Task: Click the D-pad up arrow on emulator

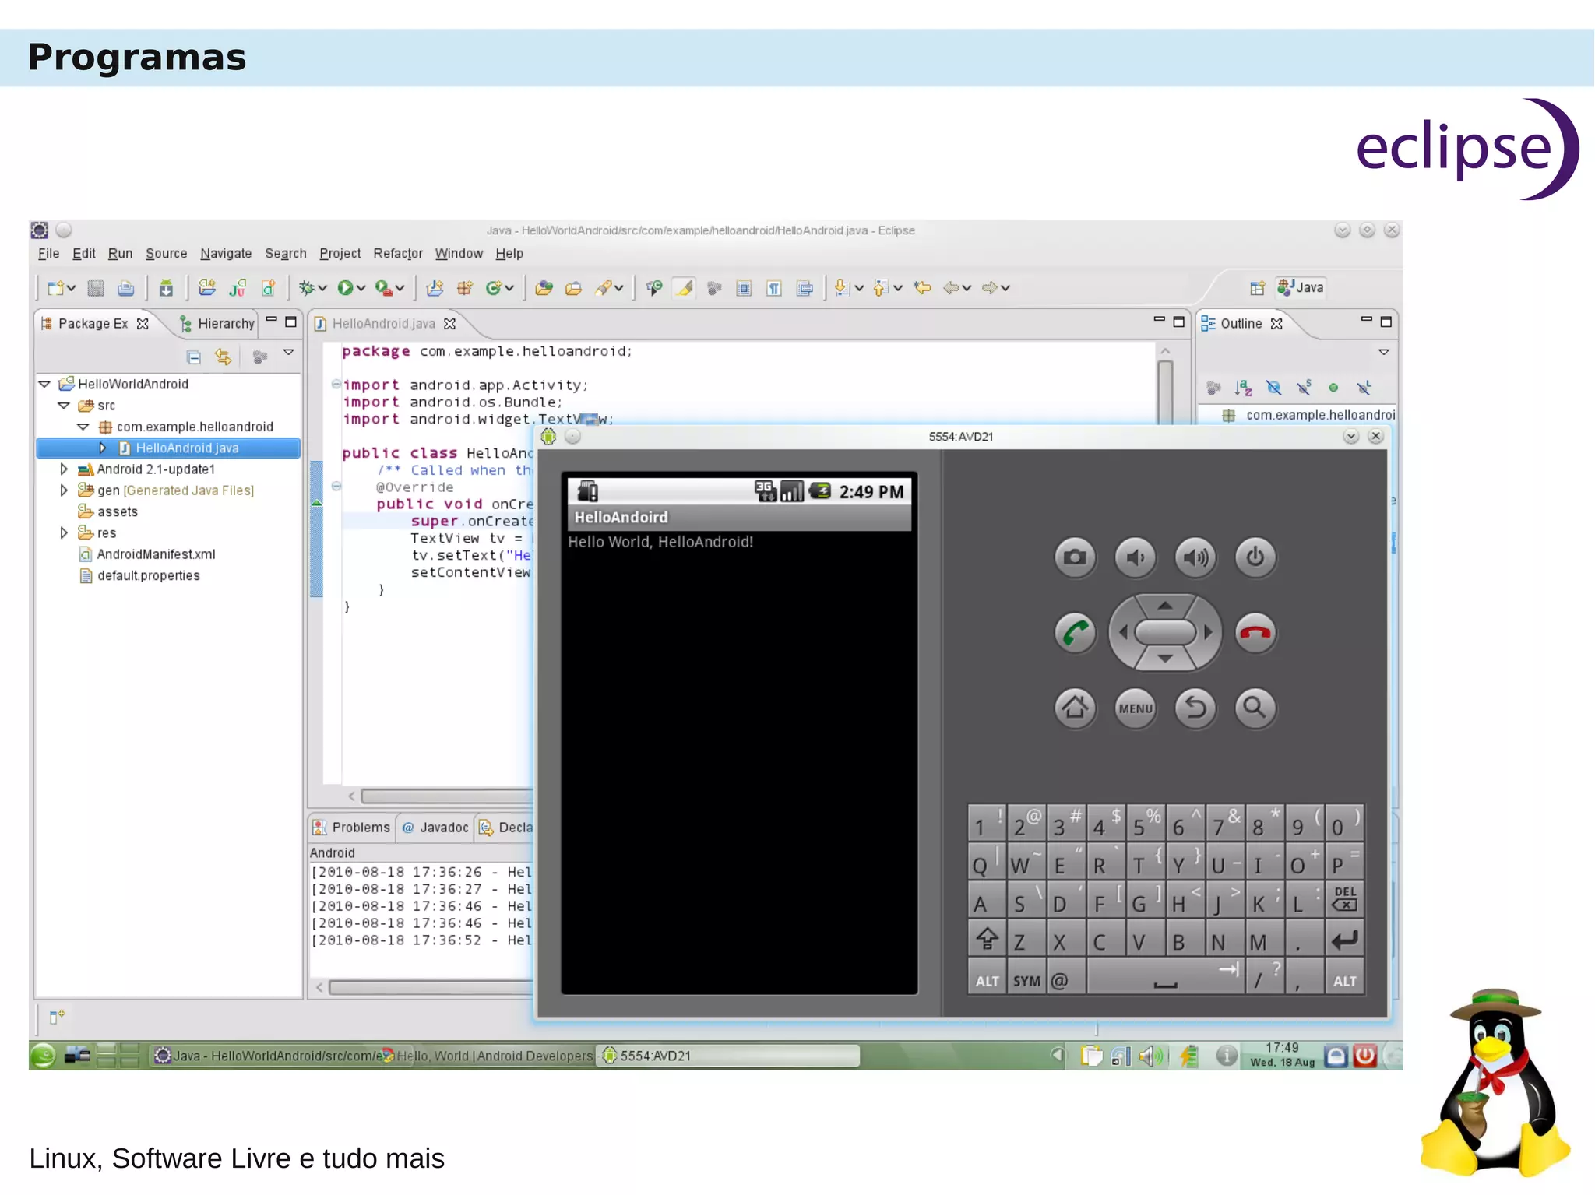Action: click(1165, 605)
